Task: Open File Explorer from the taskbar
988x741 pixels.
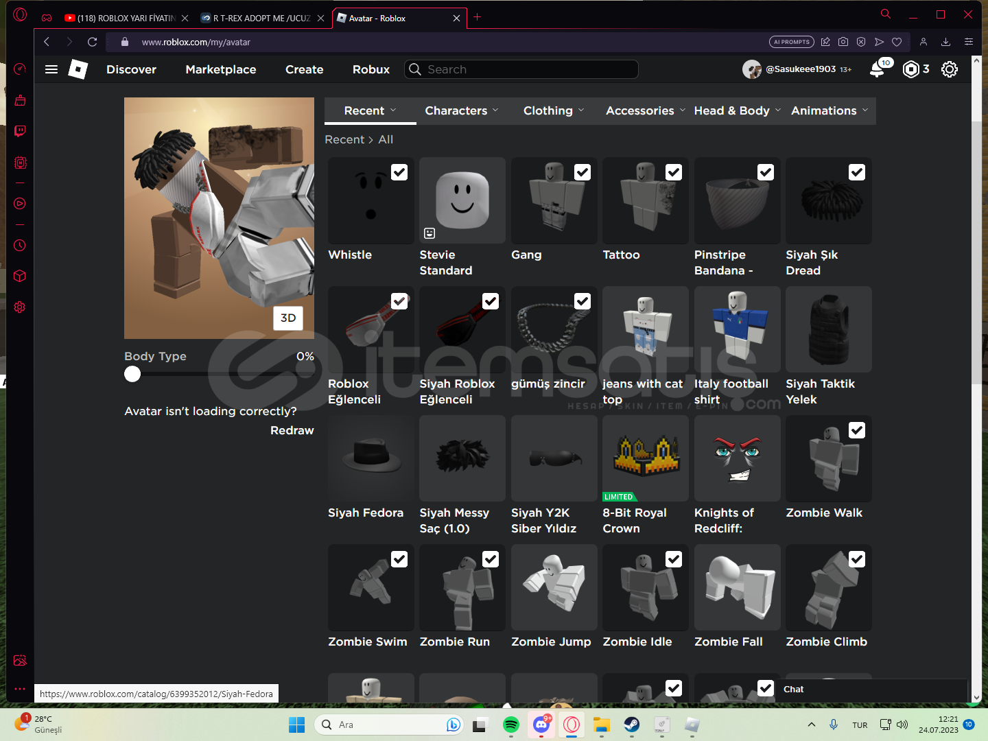Action: click(602, 725)
